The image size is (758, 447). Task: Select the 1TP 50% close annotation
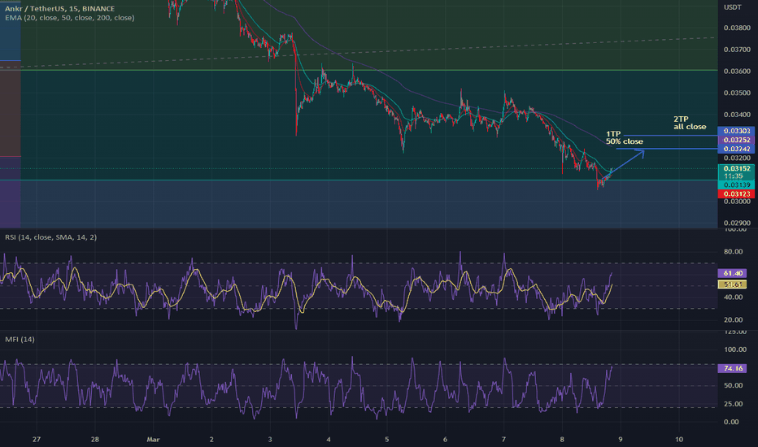624,137
